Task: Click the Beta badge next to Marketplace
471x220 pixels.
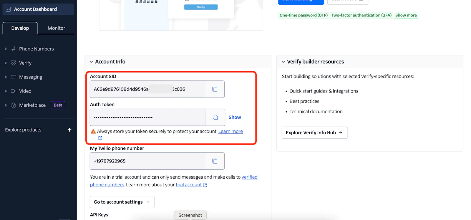Action: coord(58,105)
